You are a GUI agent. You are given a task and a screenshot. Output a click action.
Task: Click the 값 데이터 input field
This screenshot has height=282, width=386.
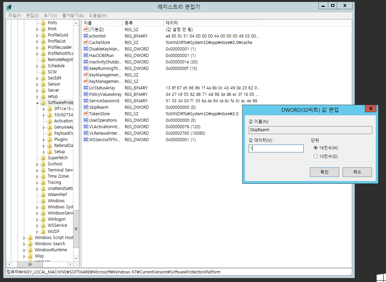pos(276,149)
